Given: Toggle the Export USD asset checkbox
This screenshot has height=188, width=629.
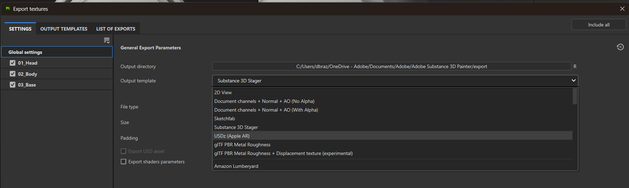Looking at the screenshot, I should click(123, 151).
